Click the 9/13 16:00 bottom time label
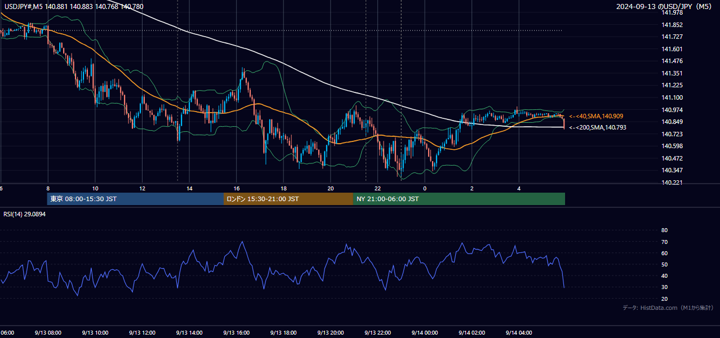 (236, 332)
